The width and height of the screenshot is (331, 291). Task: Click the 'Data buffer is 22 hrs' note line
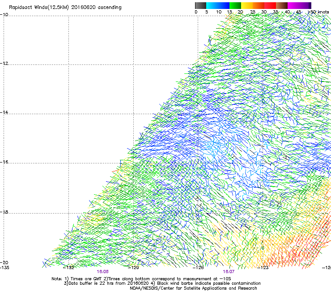(162, 283)
